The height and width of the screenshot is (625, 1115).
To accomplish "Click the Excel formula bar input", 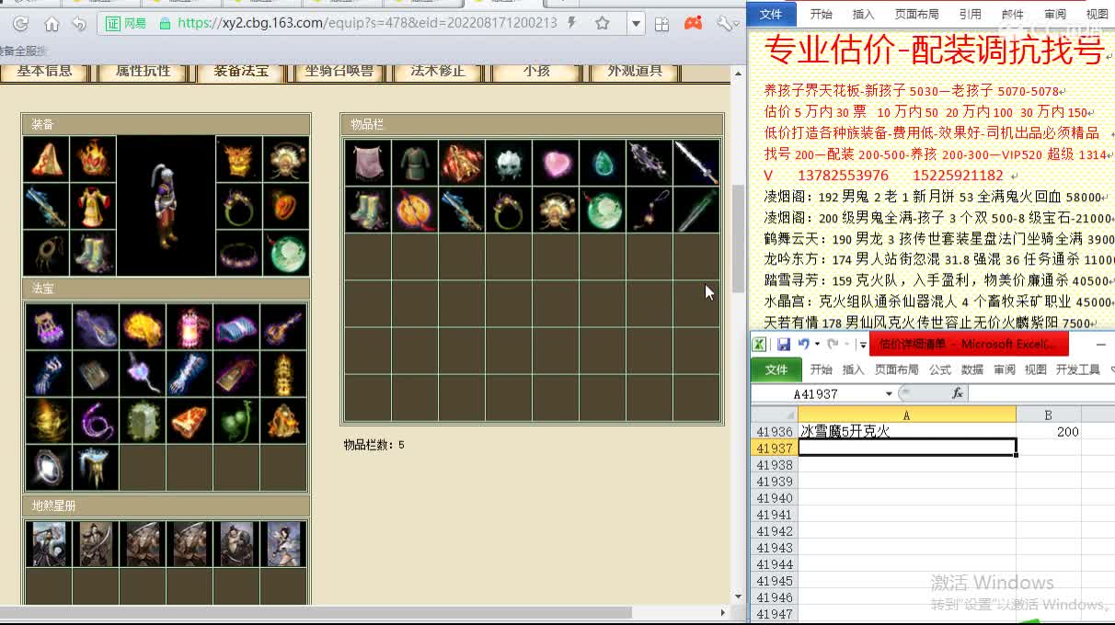I will 1041,393.
